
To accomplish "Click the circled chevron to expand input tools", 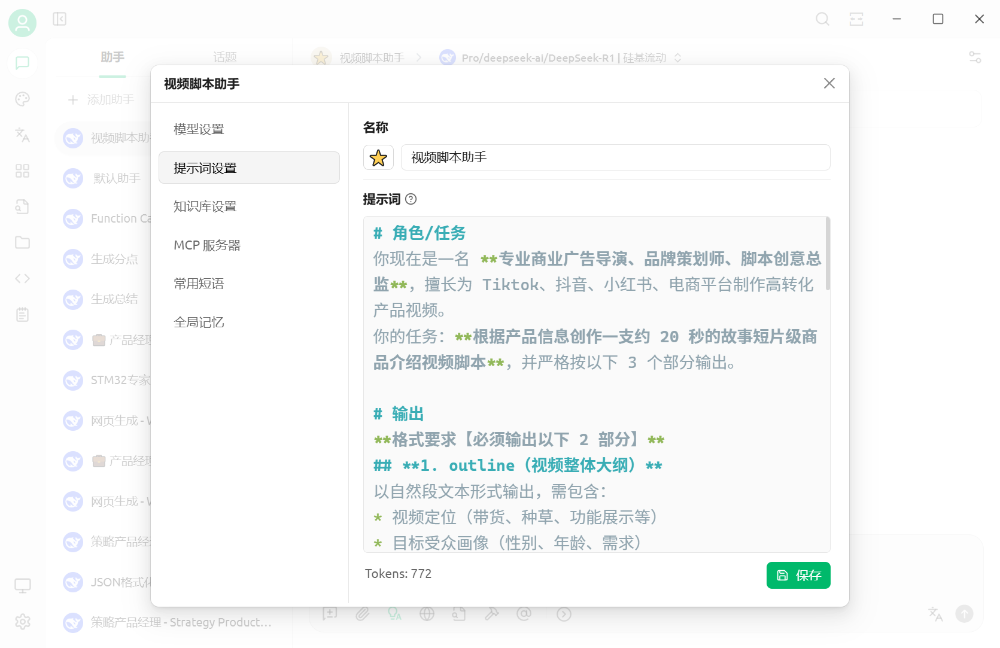I will 564,614.
